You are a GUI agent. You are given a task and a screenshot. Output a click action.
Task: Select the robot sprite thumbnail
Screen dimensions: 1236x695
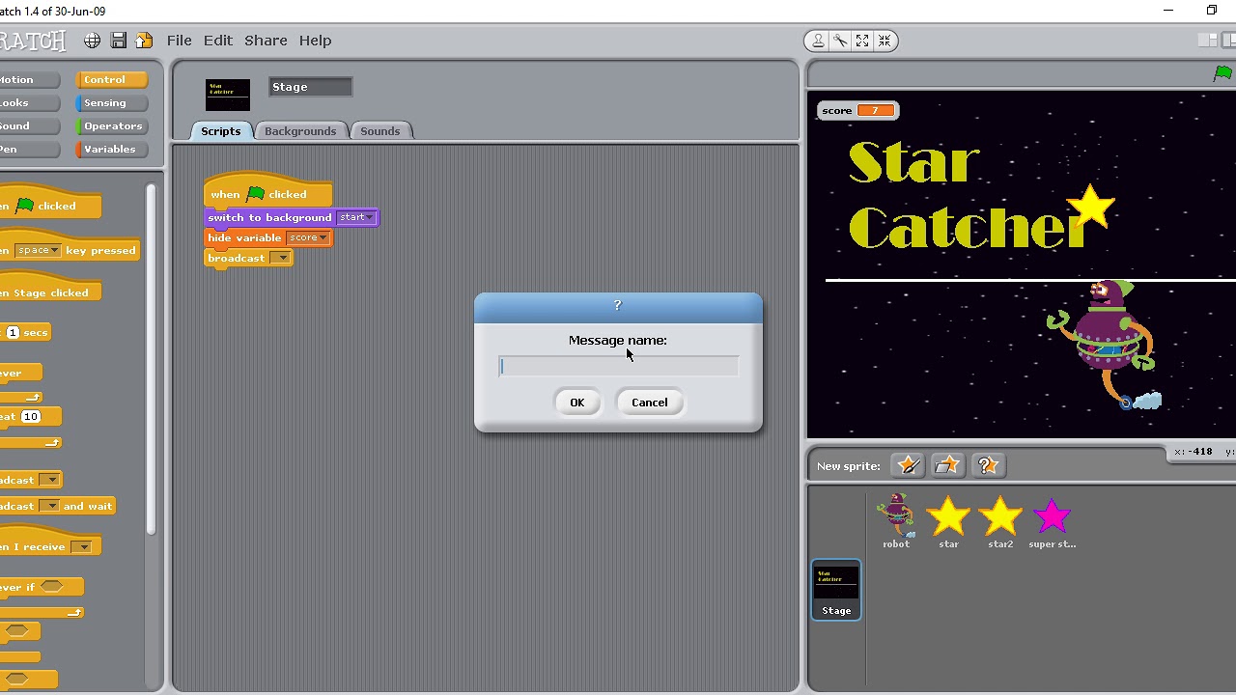(896, 521)
